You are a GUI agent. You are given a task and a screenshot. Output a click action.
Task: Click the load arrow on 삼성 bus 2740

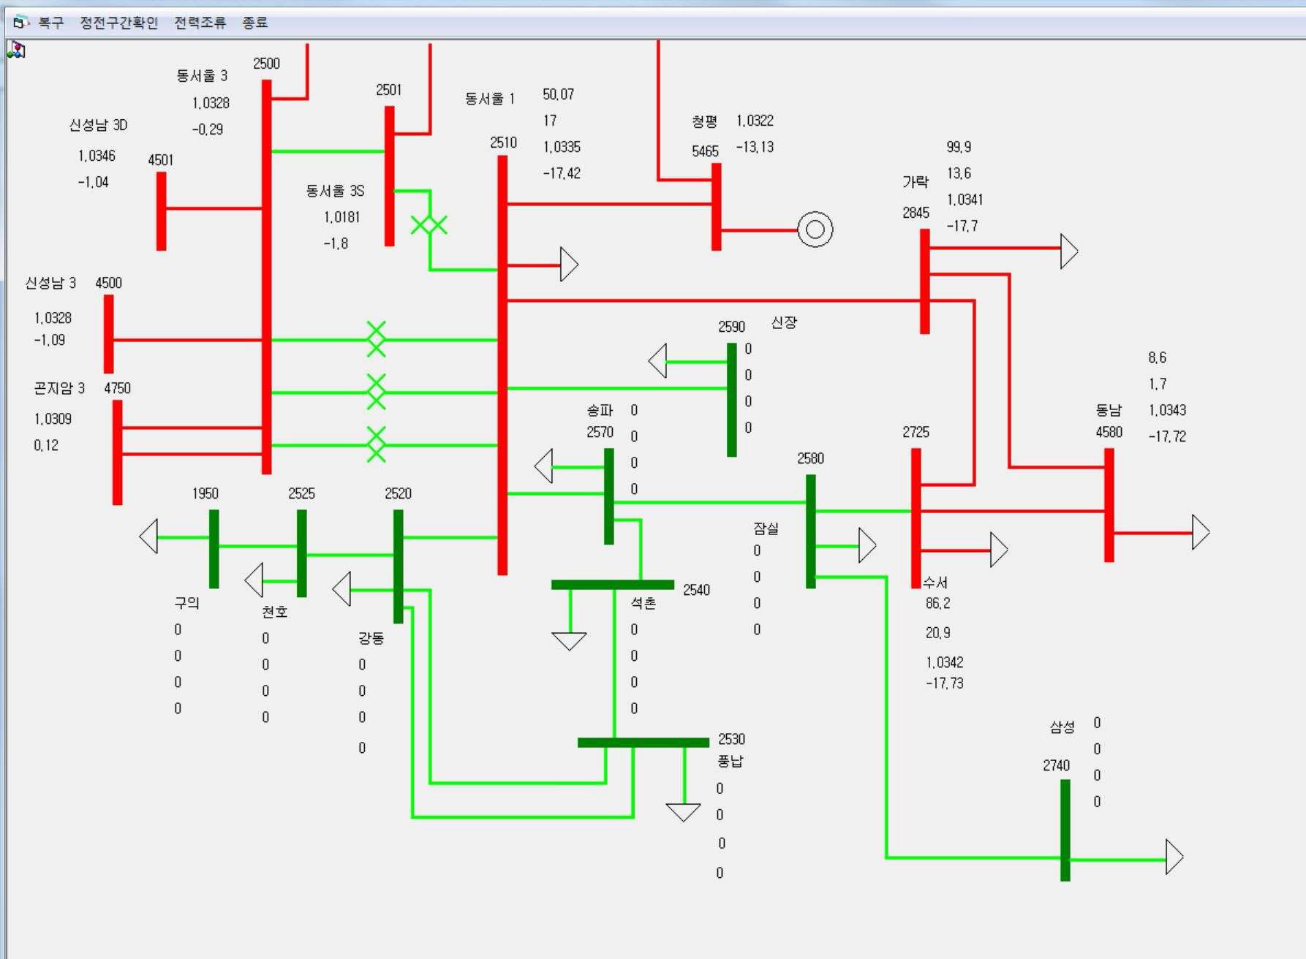pos(1174,857)
